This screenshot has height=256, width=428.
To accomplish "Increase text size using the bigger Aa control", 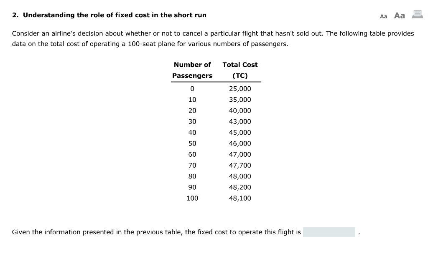I will click(399, 15).
